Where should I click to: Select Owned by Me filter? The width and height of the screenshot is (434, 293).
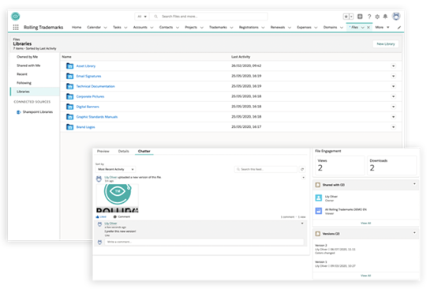click(x=27, y=57)
